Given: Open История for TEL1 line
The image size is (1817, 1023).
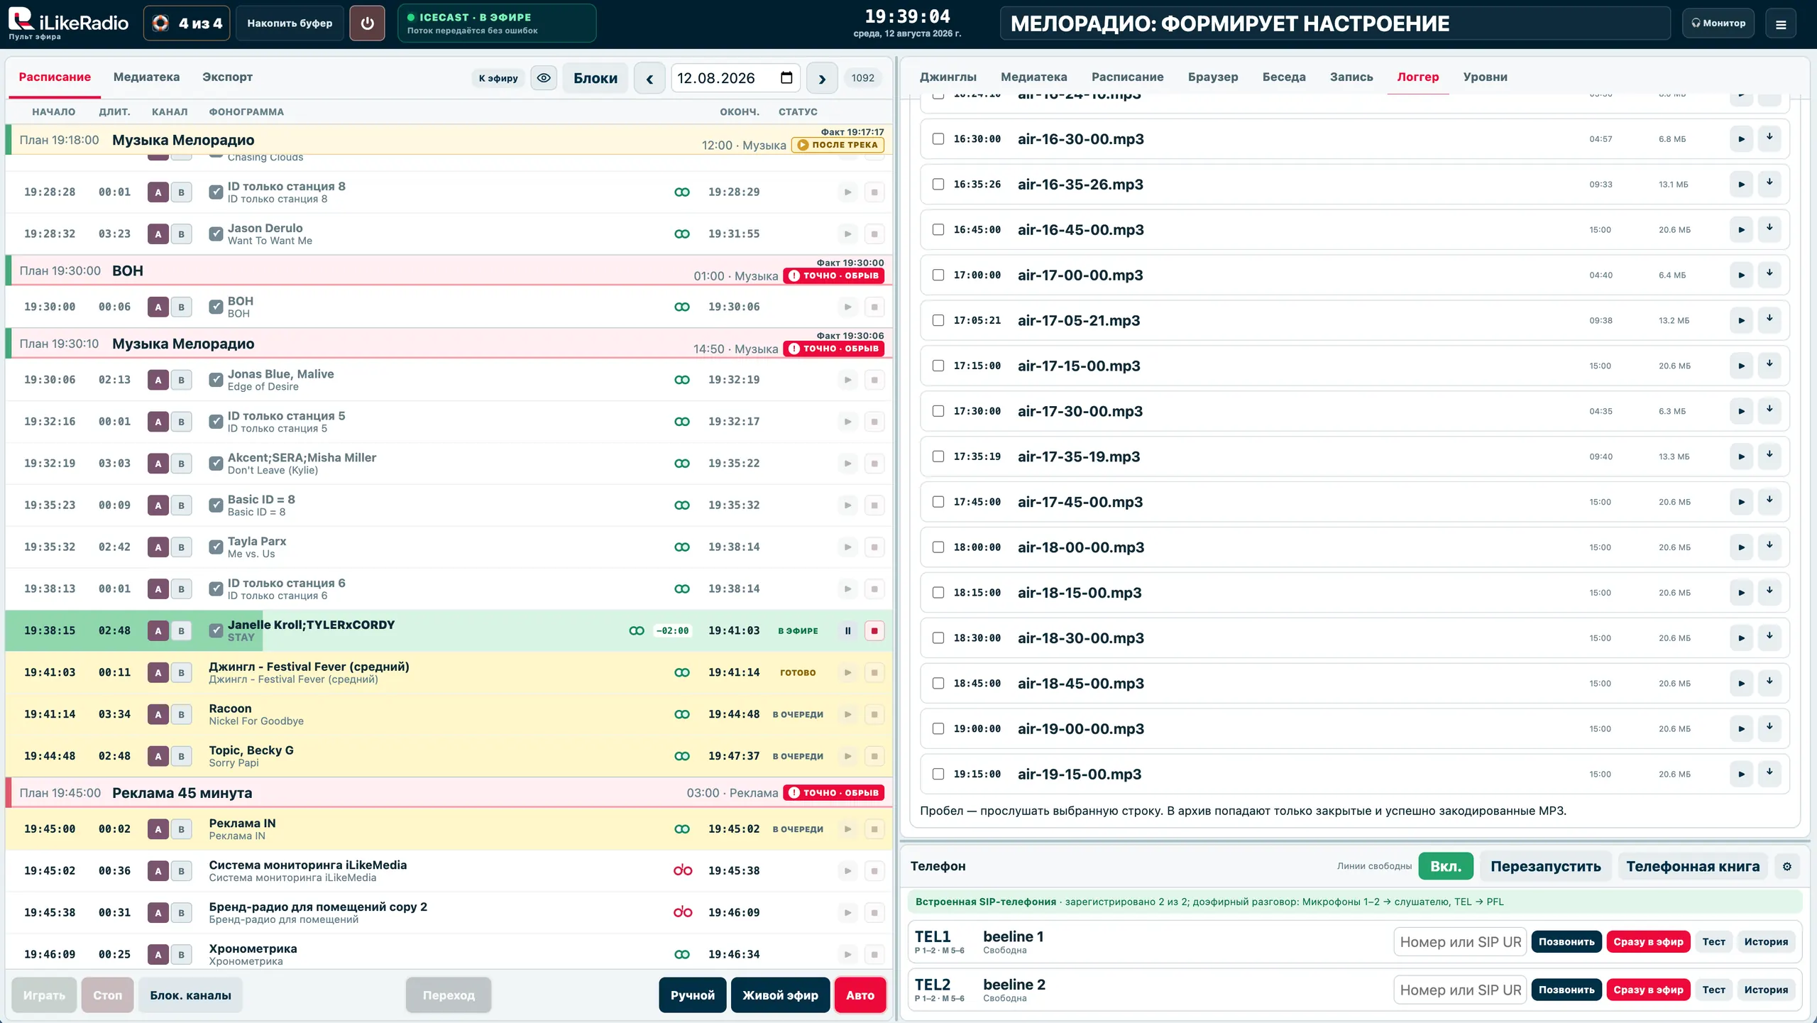Looking at the screenshot, I should [1766, 942].
